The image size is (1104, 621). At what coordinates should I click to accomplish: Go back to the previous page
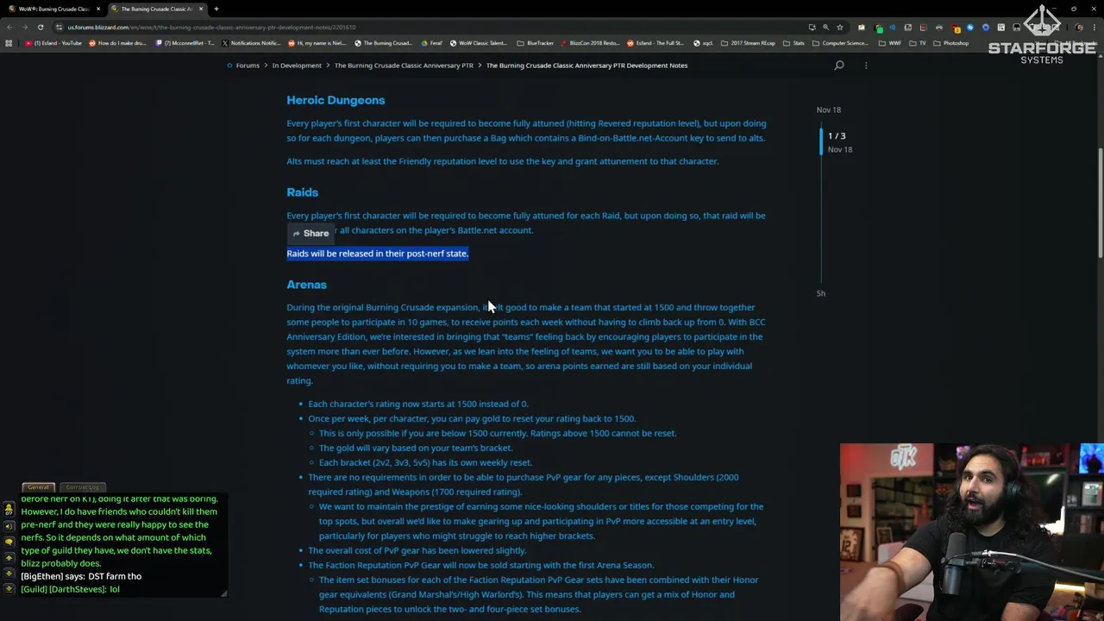(9, 27)
